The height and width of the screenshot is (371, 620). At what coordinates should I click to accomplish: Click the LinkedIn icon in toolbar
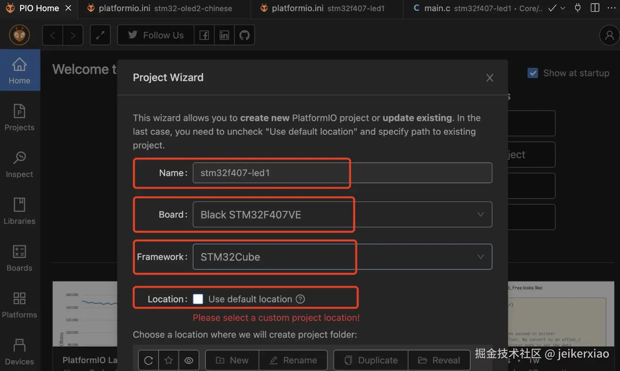[x=224, y=35]
